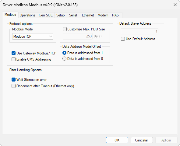Click the Cancelar button
Screen dimensions: 180x146
(x=142, y=140)
